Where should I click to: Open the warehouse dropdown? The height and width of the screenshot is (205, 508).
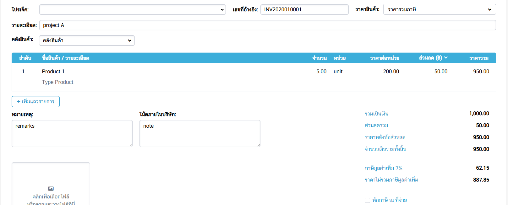87,40
